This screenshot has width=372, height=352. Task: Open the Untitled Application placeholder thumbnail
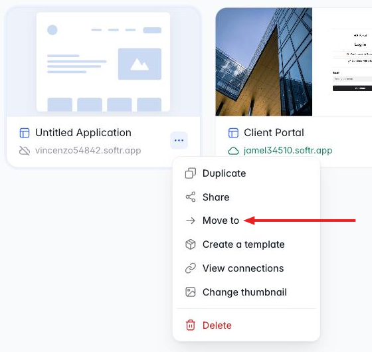click(x=104, y=62)
